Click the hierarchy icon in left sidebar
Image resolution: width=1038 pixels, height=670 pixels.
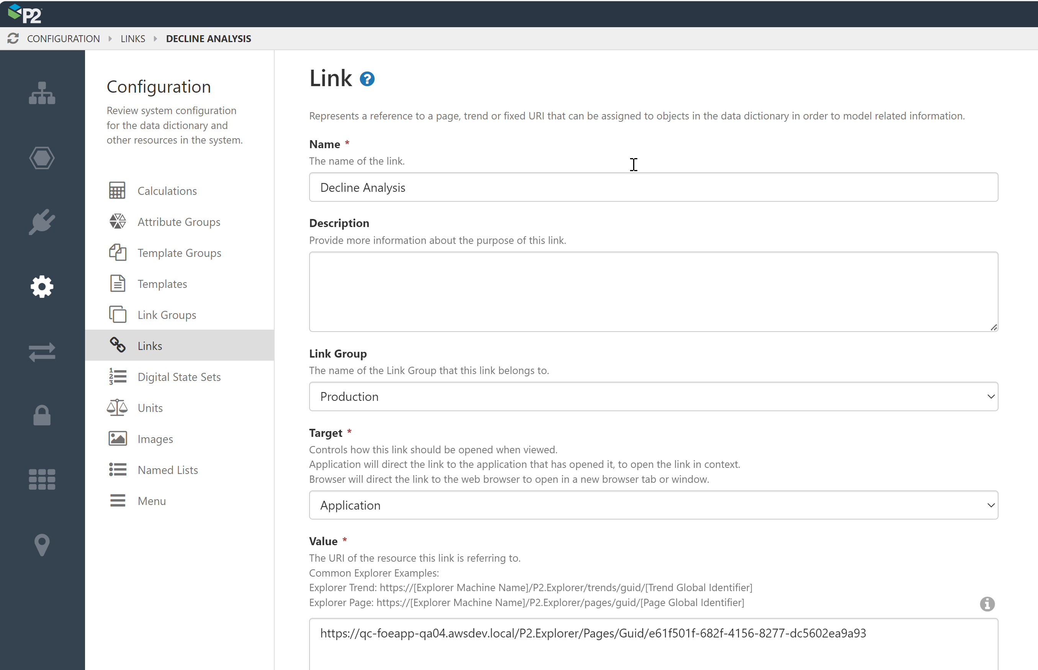click(x=42, y=93)
